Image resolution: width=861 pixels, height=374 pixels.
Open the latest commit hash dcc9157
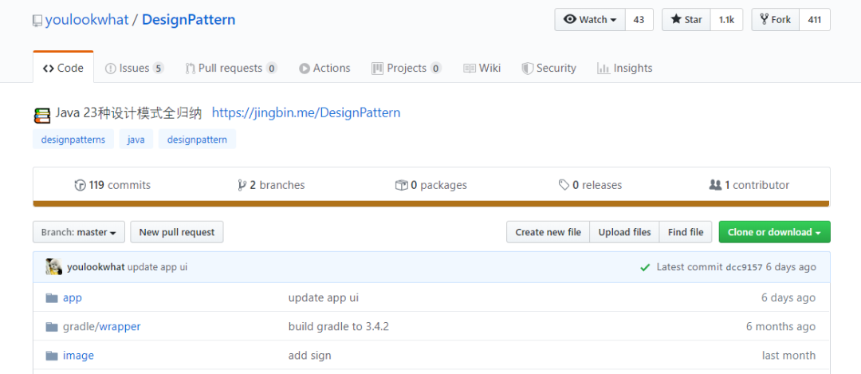pyautogui.click(x=744, y=267)
